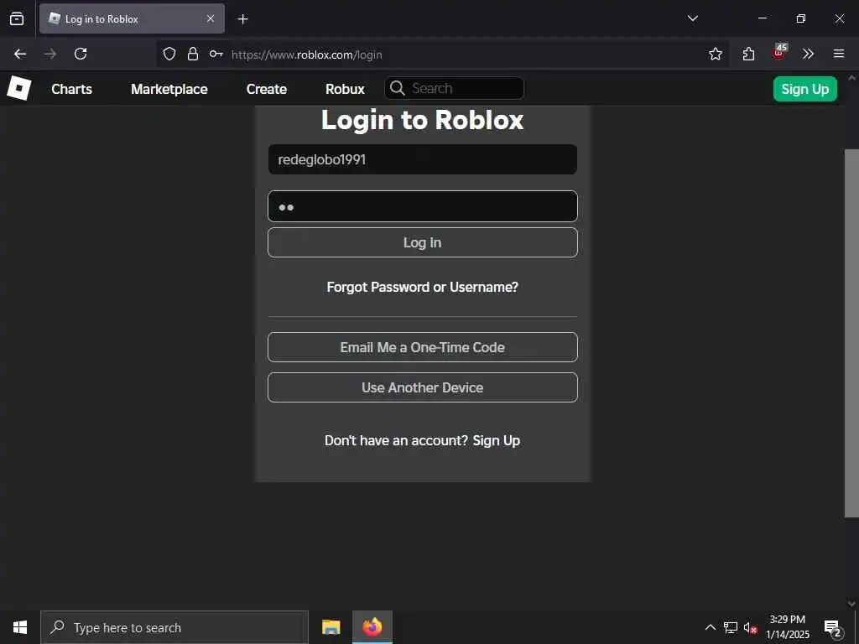Screen dimensions: 859x644
Task: Open the Charts menu item
Action: (x=72, y=89)
